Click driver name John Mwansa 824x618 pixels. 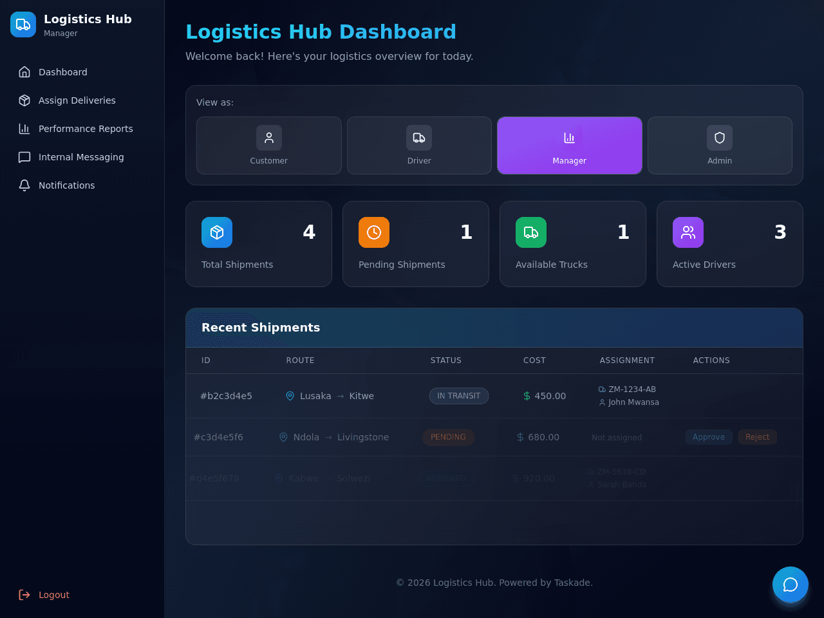pos(633,402)
